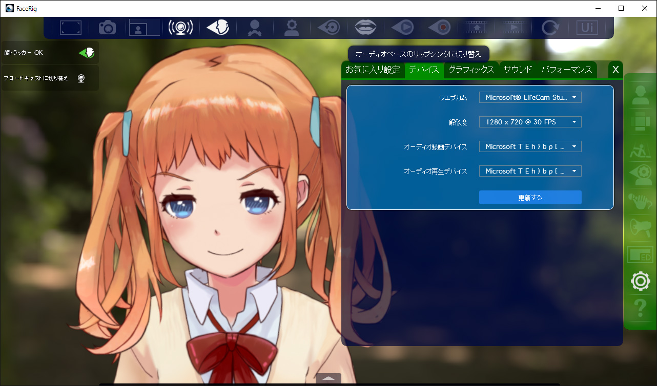Click the eye with gear tracking settings icon
This screenshot has height=386, width=657.
point(641,175)
